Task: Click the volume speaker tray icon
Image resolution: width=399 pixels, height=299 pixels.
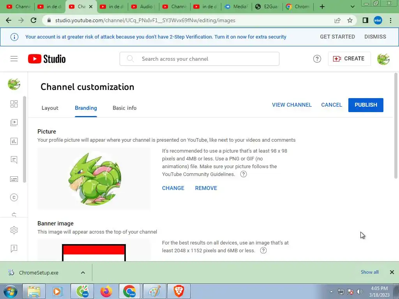Action: click(360, 292)
